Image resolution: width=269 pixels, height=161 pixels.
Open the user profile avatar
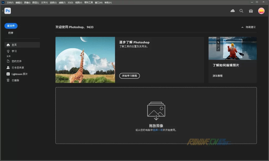pyautogui.click(x=261, y=11)
